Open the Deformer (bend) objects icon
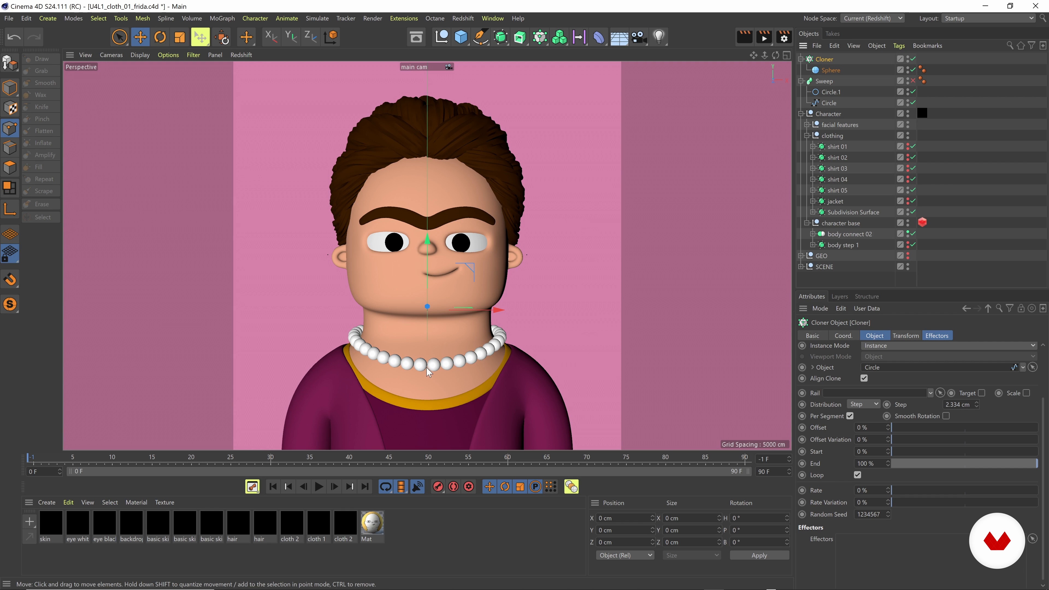Image resolution: width=1049 pixels, height=590 pixels. [x=599, y=37]
